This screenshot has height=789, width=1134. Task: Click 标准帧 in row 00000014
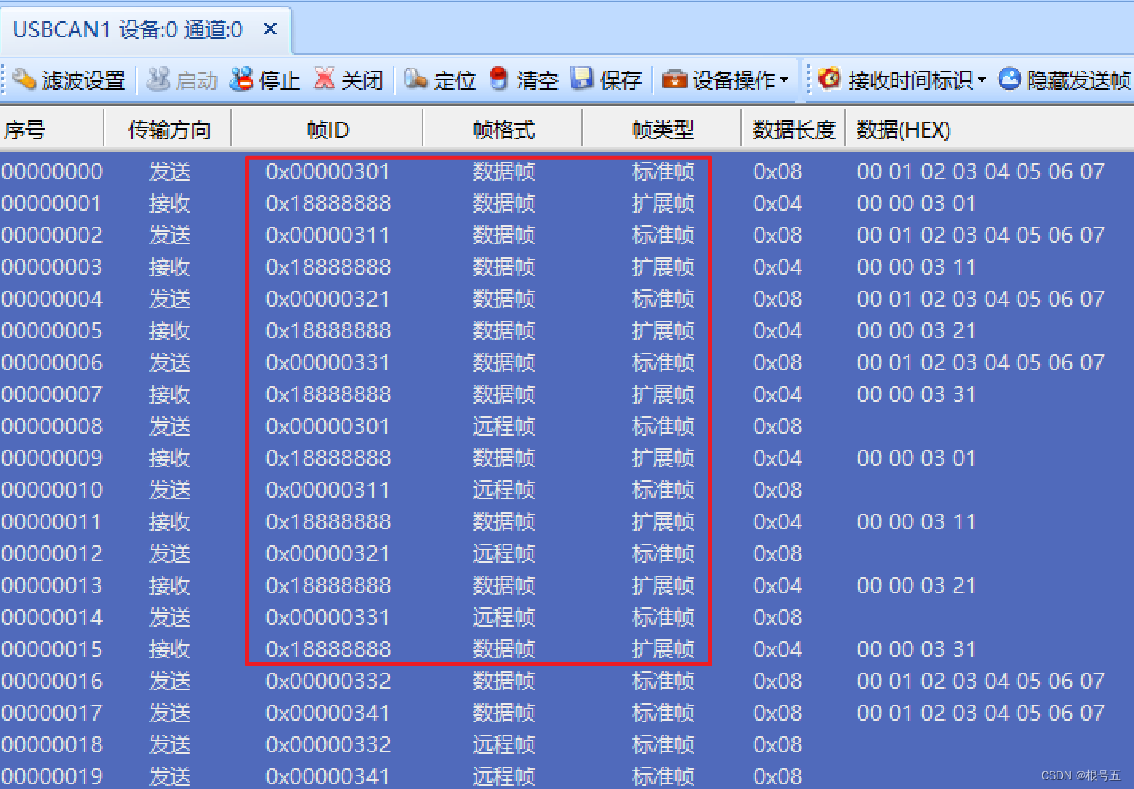click(x=663, y=617)
